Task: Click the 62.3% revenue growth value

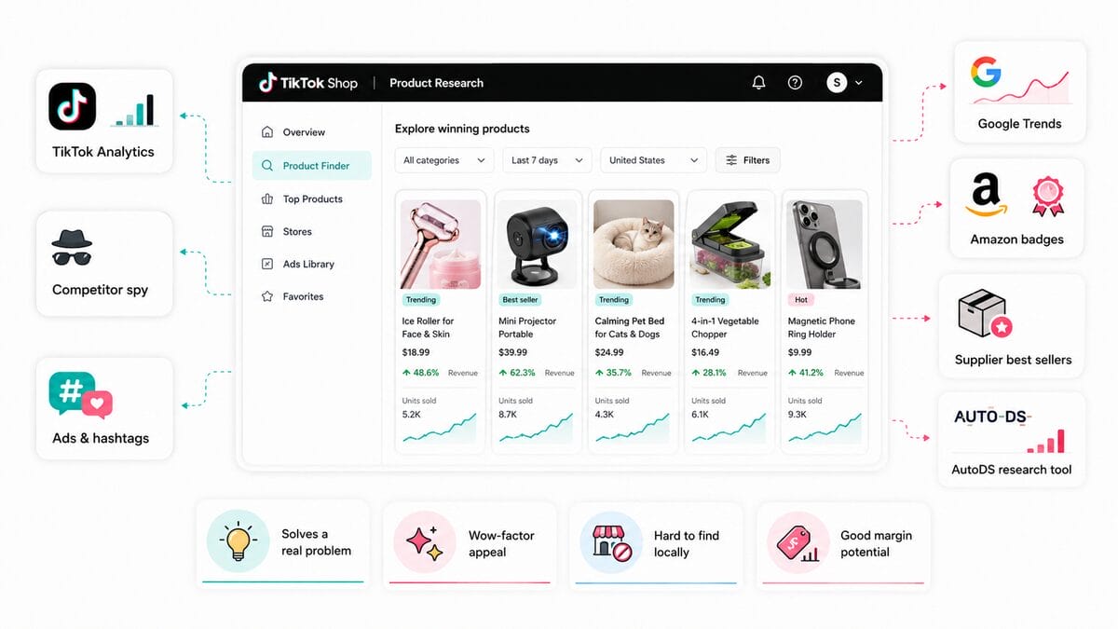Action: click(517, 373)
